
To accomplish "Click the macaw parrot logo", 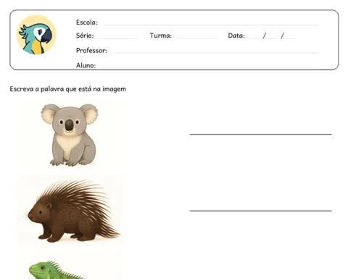I will click(x=36, y=35).
